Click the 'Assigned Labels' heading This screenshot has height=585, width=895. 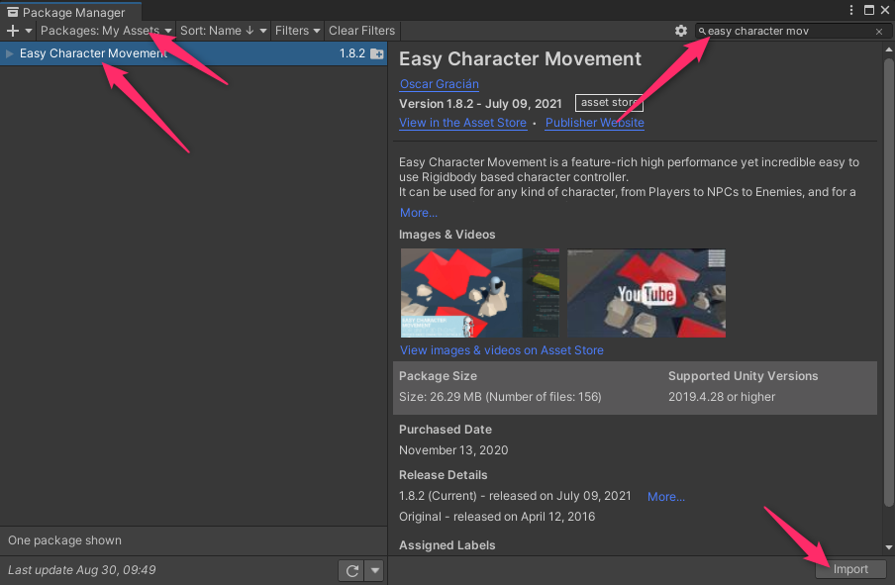(447, 545)
